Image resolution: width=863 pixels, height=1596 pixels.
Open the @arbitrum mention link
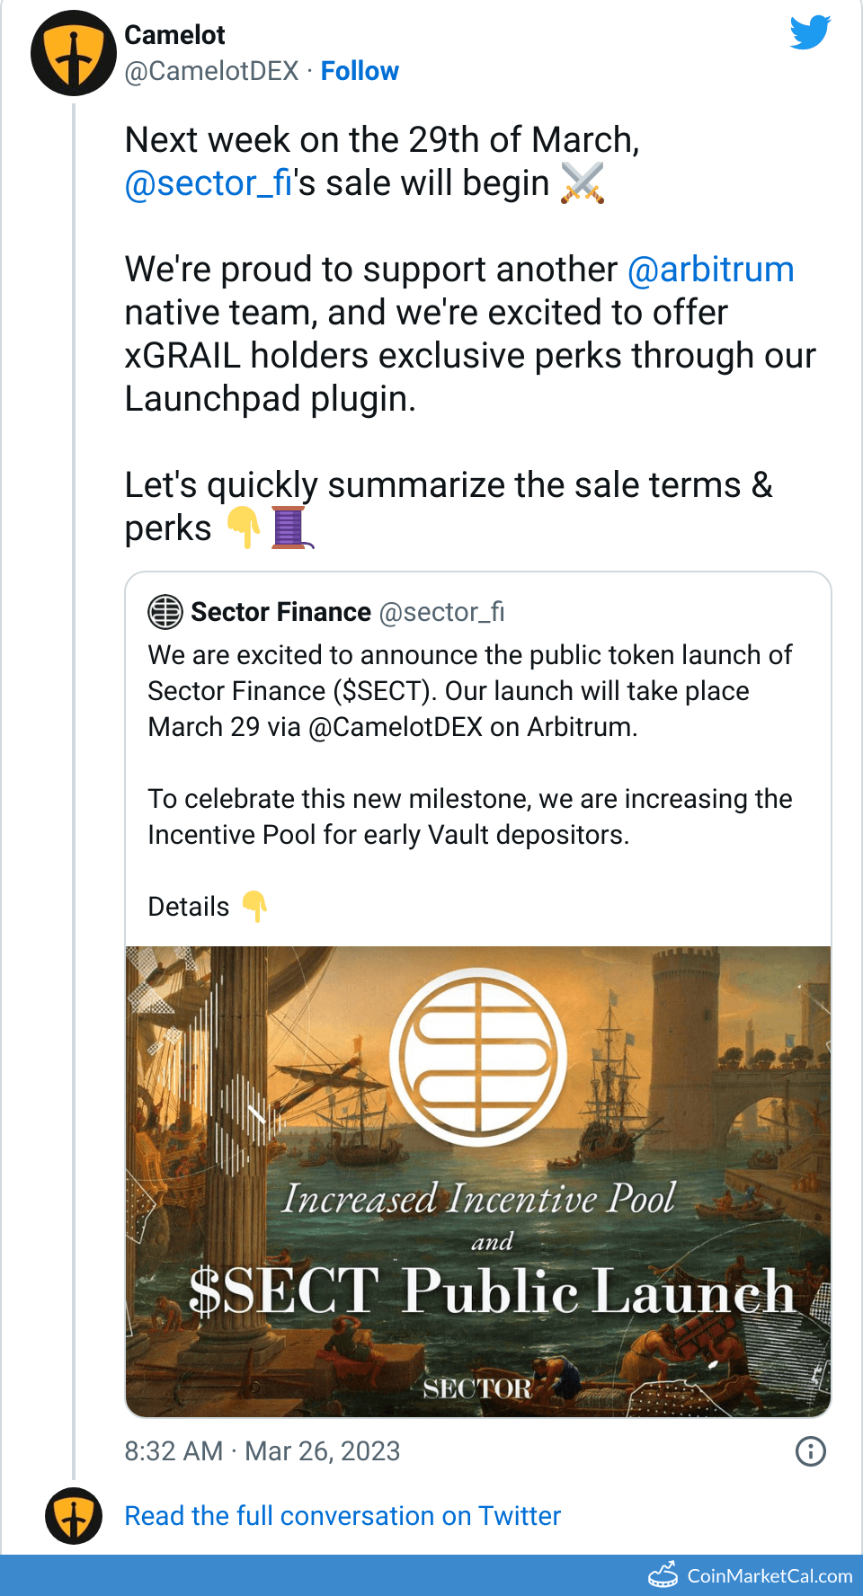click(x=710, y=270)
